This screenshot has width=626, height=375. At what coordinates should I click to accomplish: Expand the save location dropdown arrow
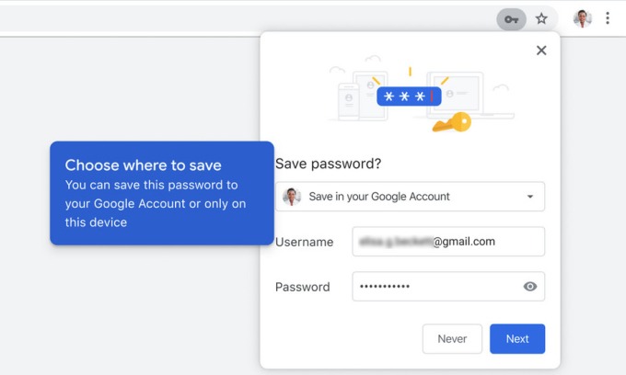(x=529, y=197)
